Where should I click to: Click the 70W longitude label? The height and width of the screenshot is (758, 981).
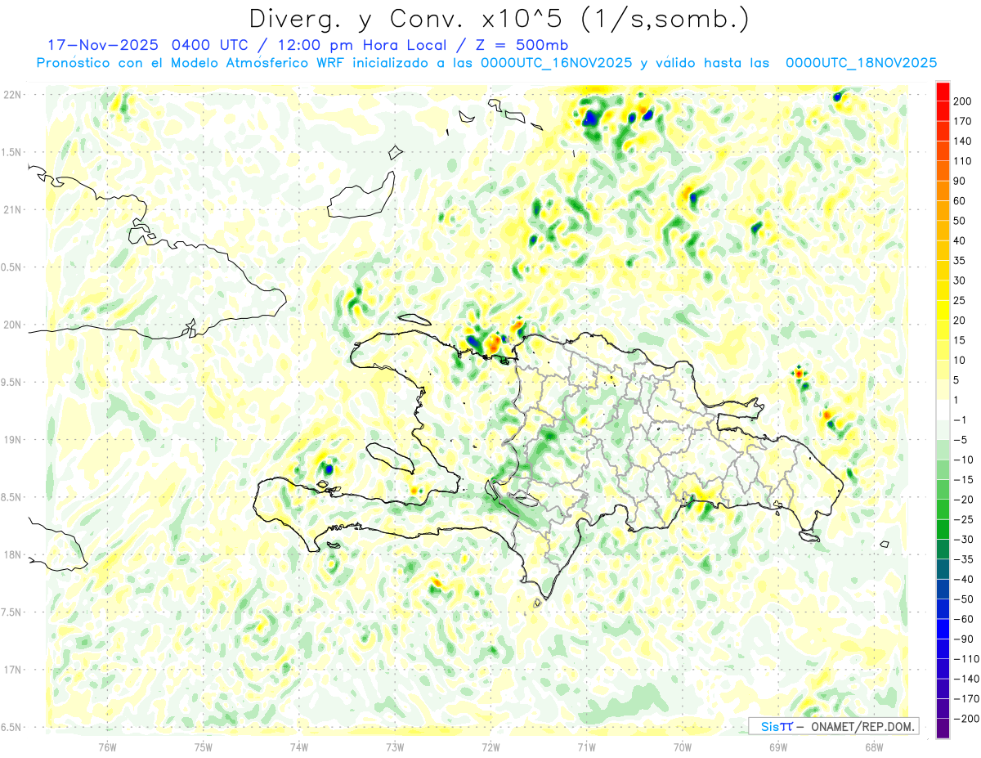click(x=682, y=747)
